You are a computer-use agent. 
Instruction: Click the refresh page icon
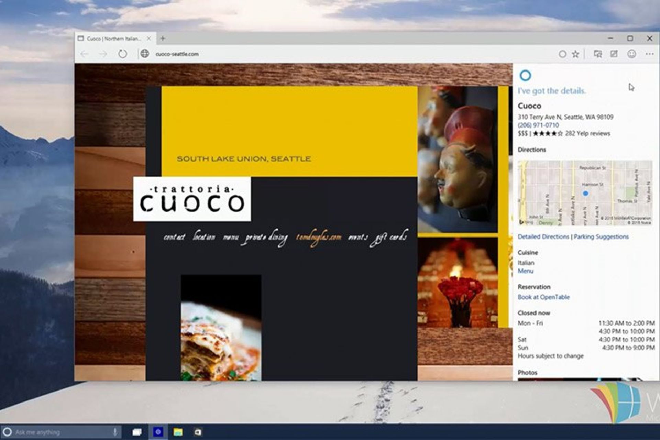(x=122, y=54)
